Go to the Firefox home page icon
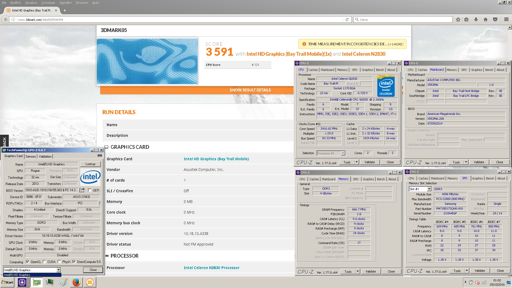512x288 pixels. pyautogui.click(x=486, y=19)
